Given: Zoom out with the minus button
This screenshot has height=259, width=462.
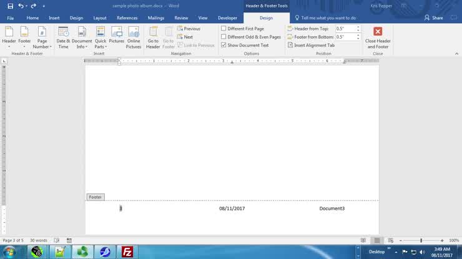Looking at the screenshot, I should (401, 240).
